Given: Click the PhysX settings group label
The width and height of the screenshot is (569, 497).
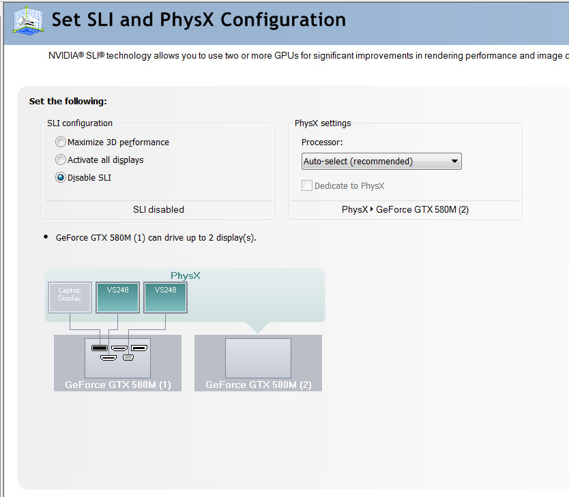Looking at the screenshot, I should coord(323,123).
